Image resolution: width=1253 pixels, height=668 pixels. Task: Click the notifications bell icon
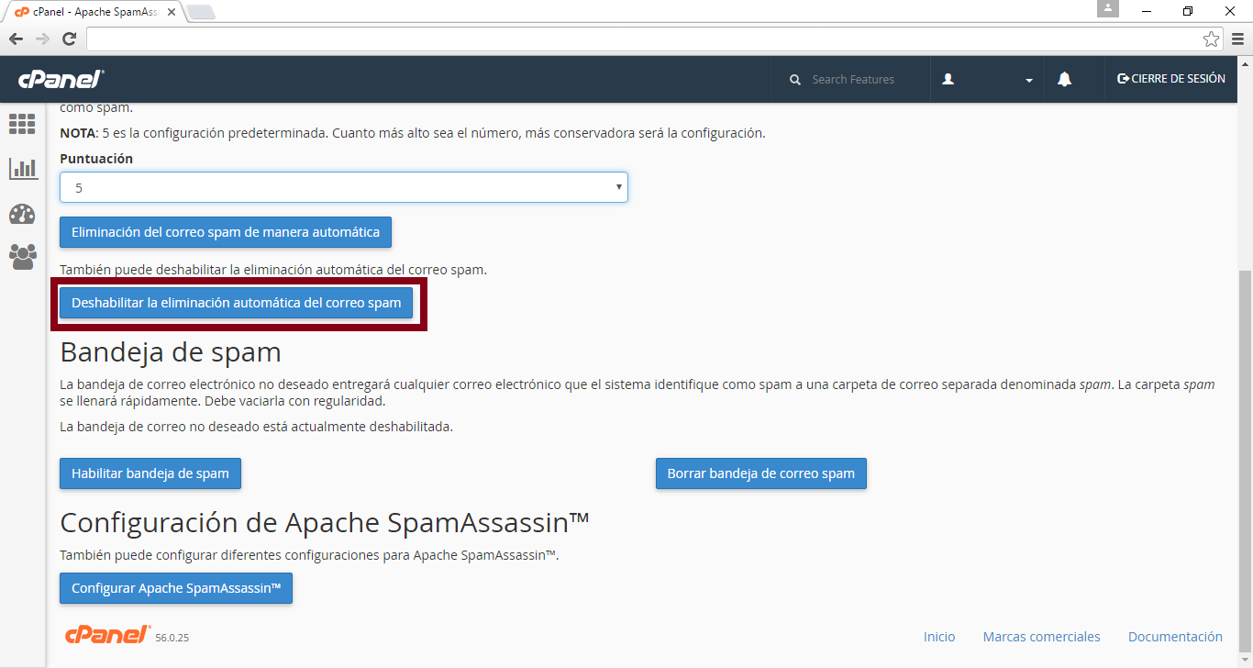pos(1064,80)
